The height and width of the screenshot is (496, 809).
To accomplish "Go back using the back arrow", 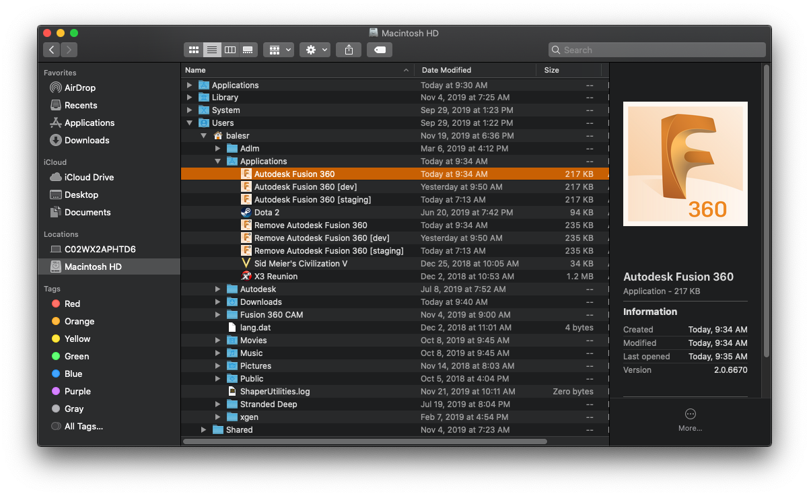I will pyautogui.click(x=52, y=50).
